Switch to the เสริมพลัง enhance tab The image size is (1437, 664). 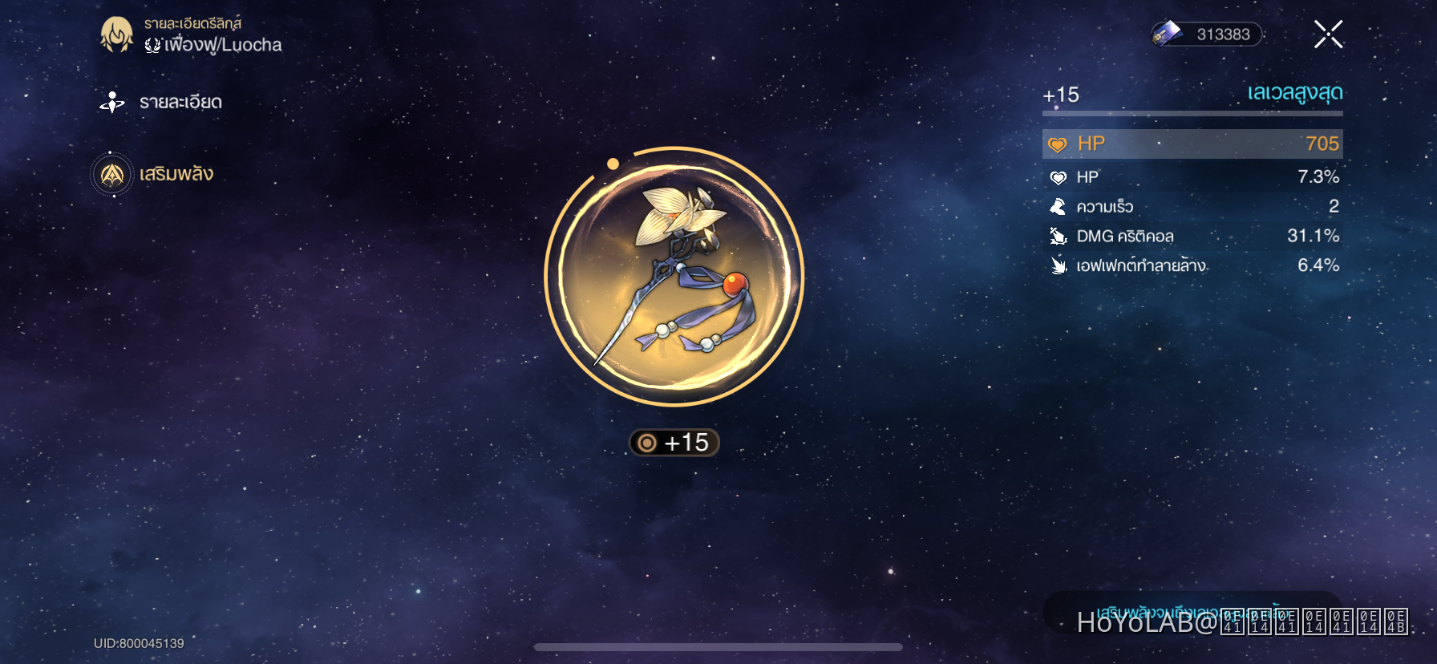(176, 174)
